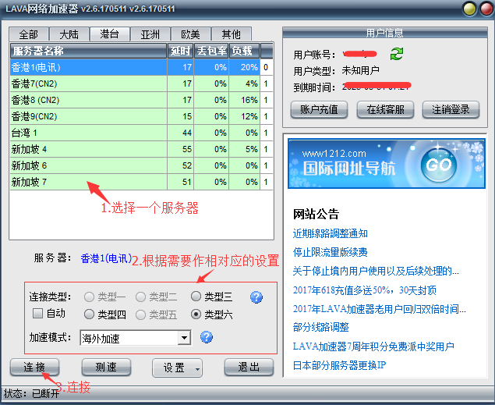Open help for connection type
495x405 pixels.
(x=256, y=297)
